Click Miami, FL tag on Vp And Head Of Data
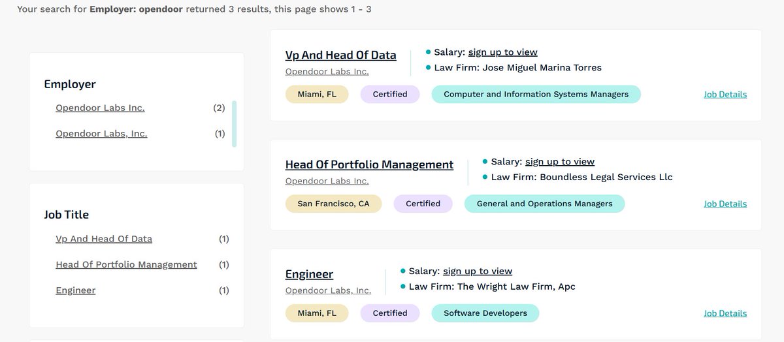The height and width of the screenshot is (342, 784). coord(317,94)
